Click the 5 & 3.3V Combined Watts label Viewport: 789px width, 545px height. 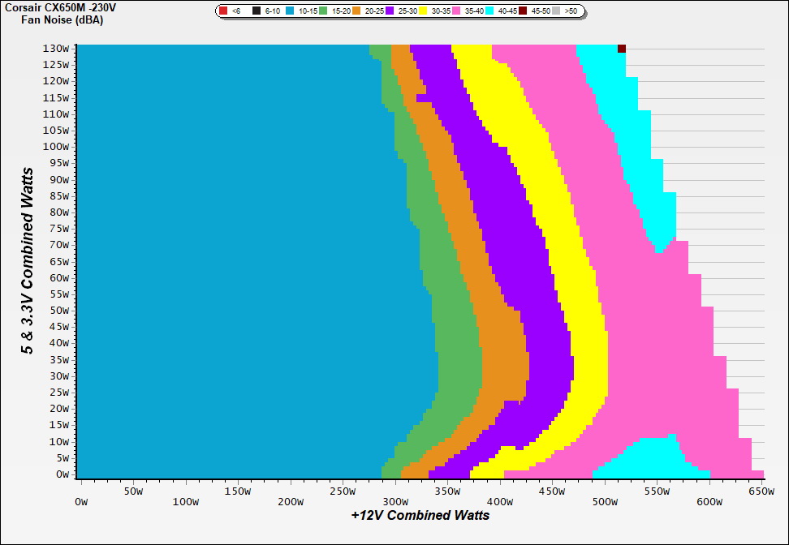pyautogui.click(x=28, y=261)
